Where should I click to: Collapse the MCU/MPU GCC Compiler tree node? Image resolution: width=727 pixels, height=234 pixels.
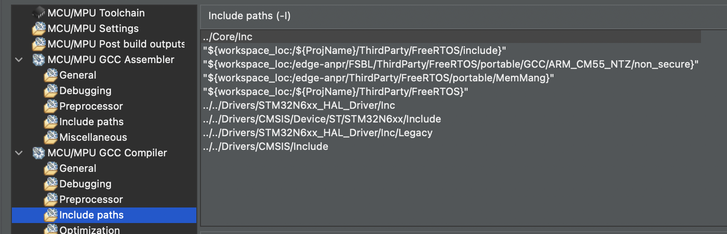19,153
